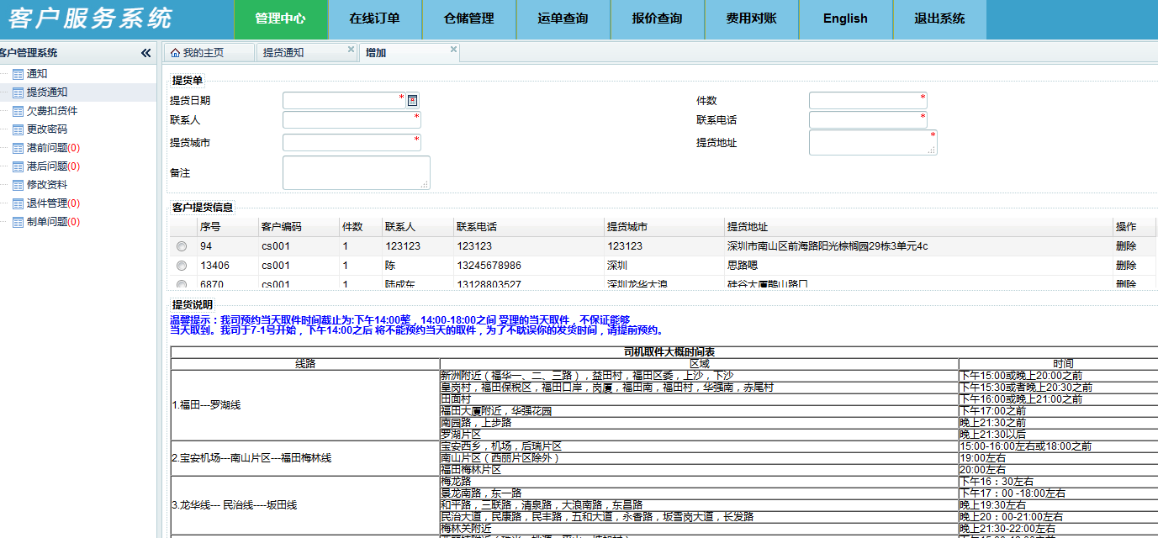Open the 仓储管理 top menu

pos(469,18)
